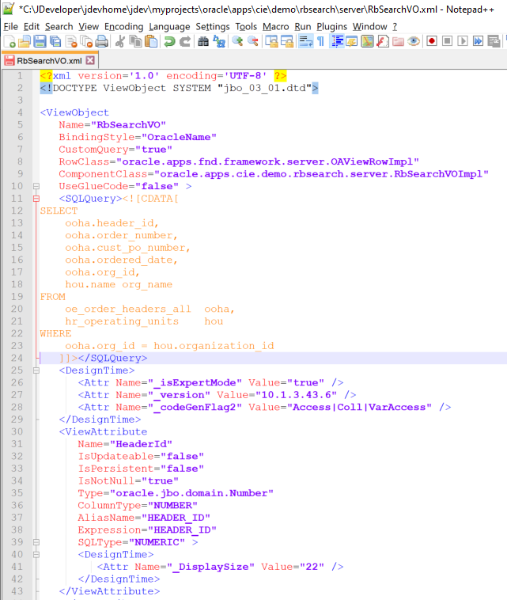Click "oe_order_headers_all" on line 20
This screenshot has width=507, height=600.
click(x=128, y=309)
